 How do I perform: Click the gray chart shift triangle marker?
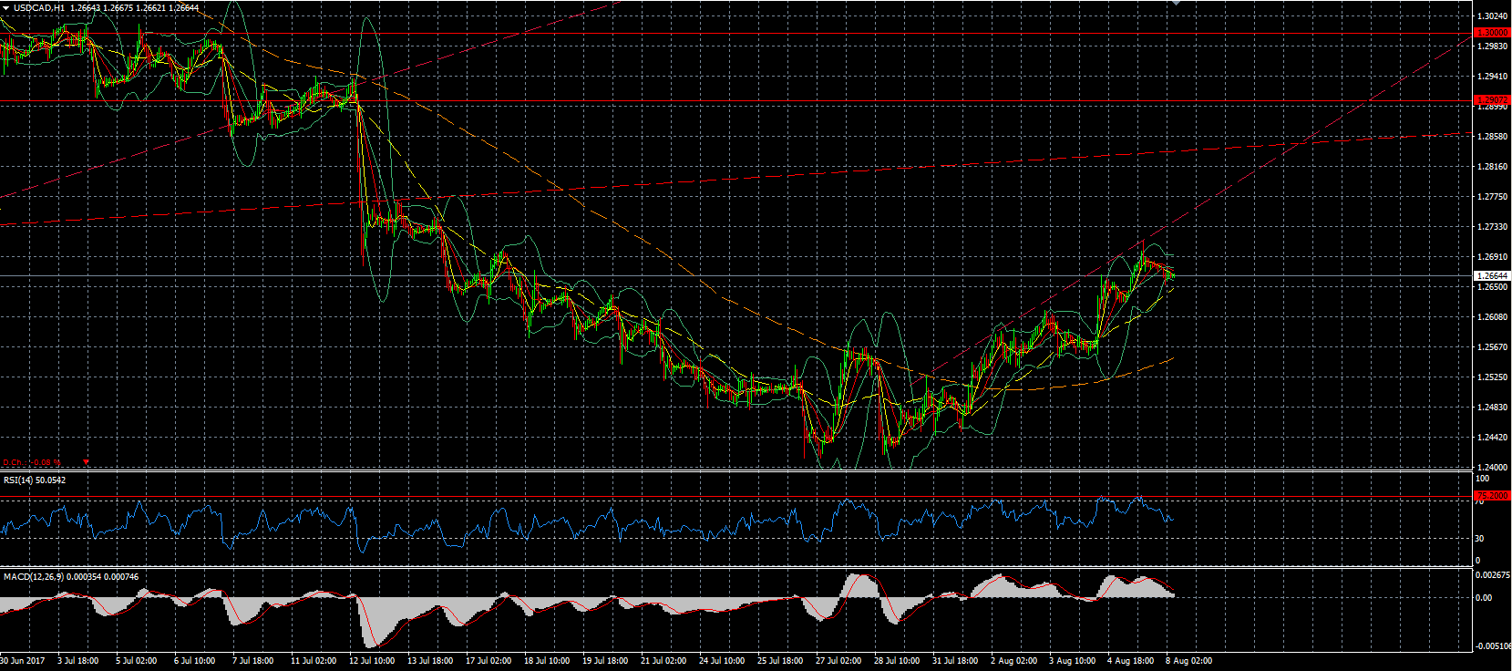tap(1176, 3)
